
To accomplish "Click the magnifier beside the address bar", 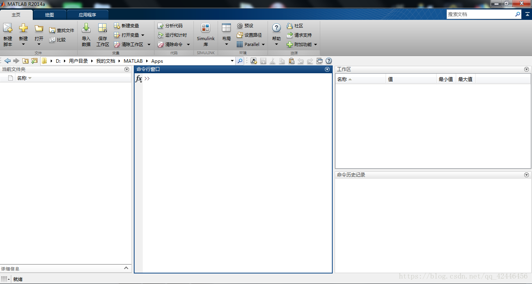I will [x=240, y=61].
